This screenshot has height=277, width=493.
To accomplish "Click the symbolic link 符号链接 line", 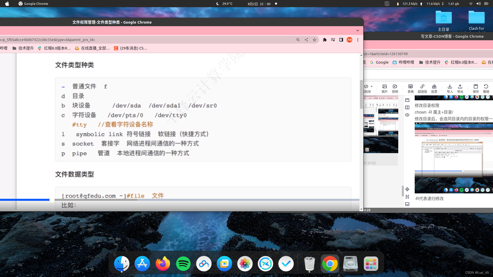I will (143, 134).
